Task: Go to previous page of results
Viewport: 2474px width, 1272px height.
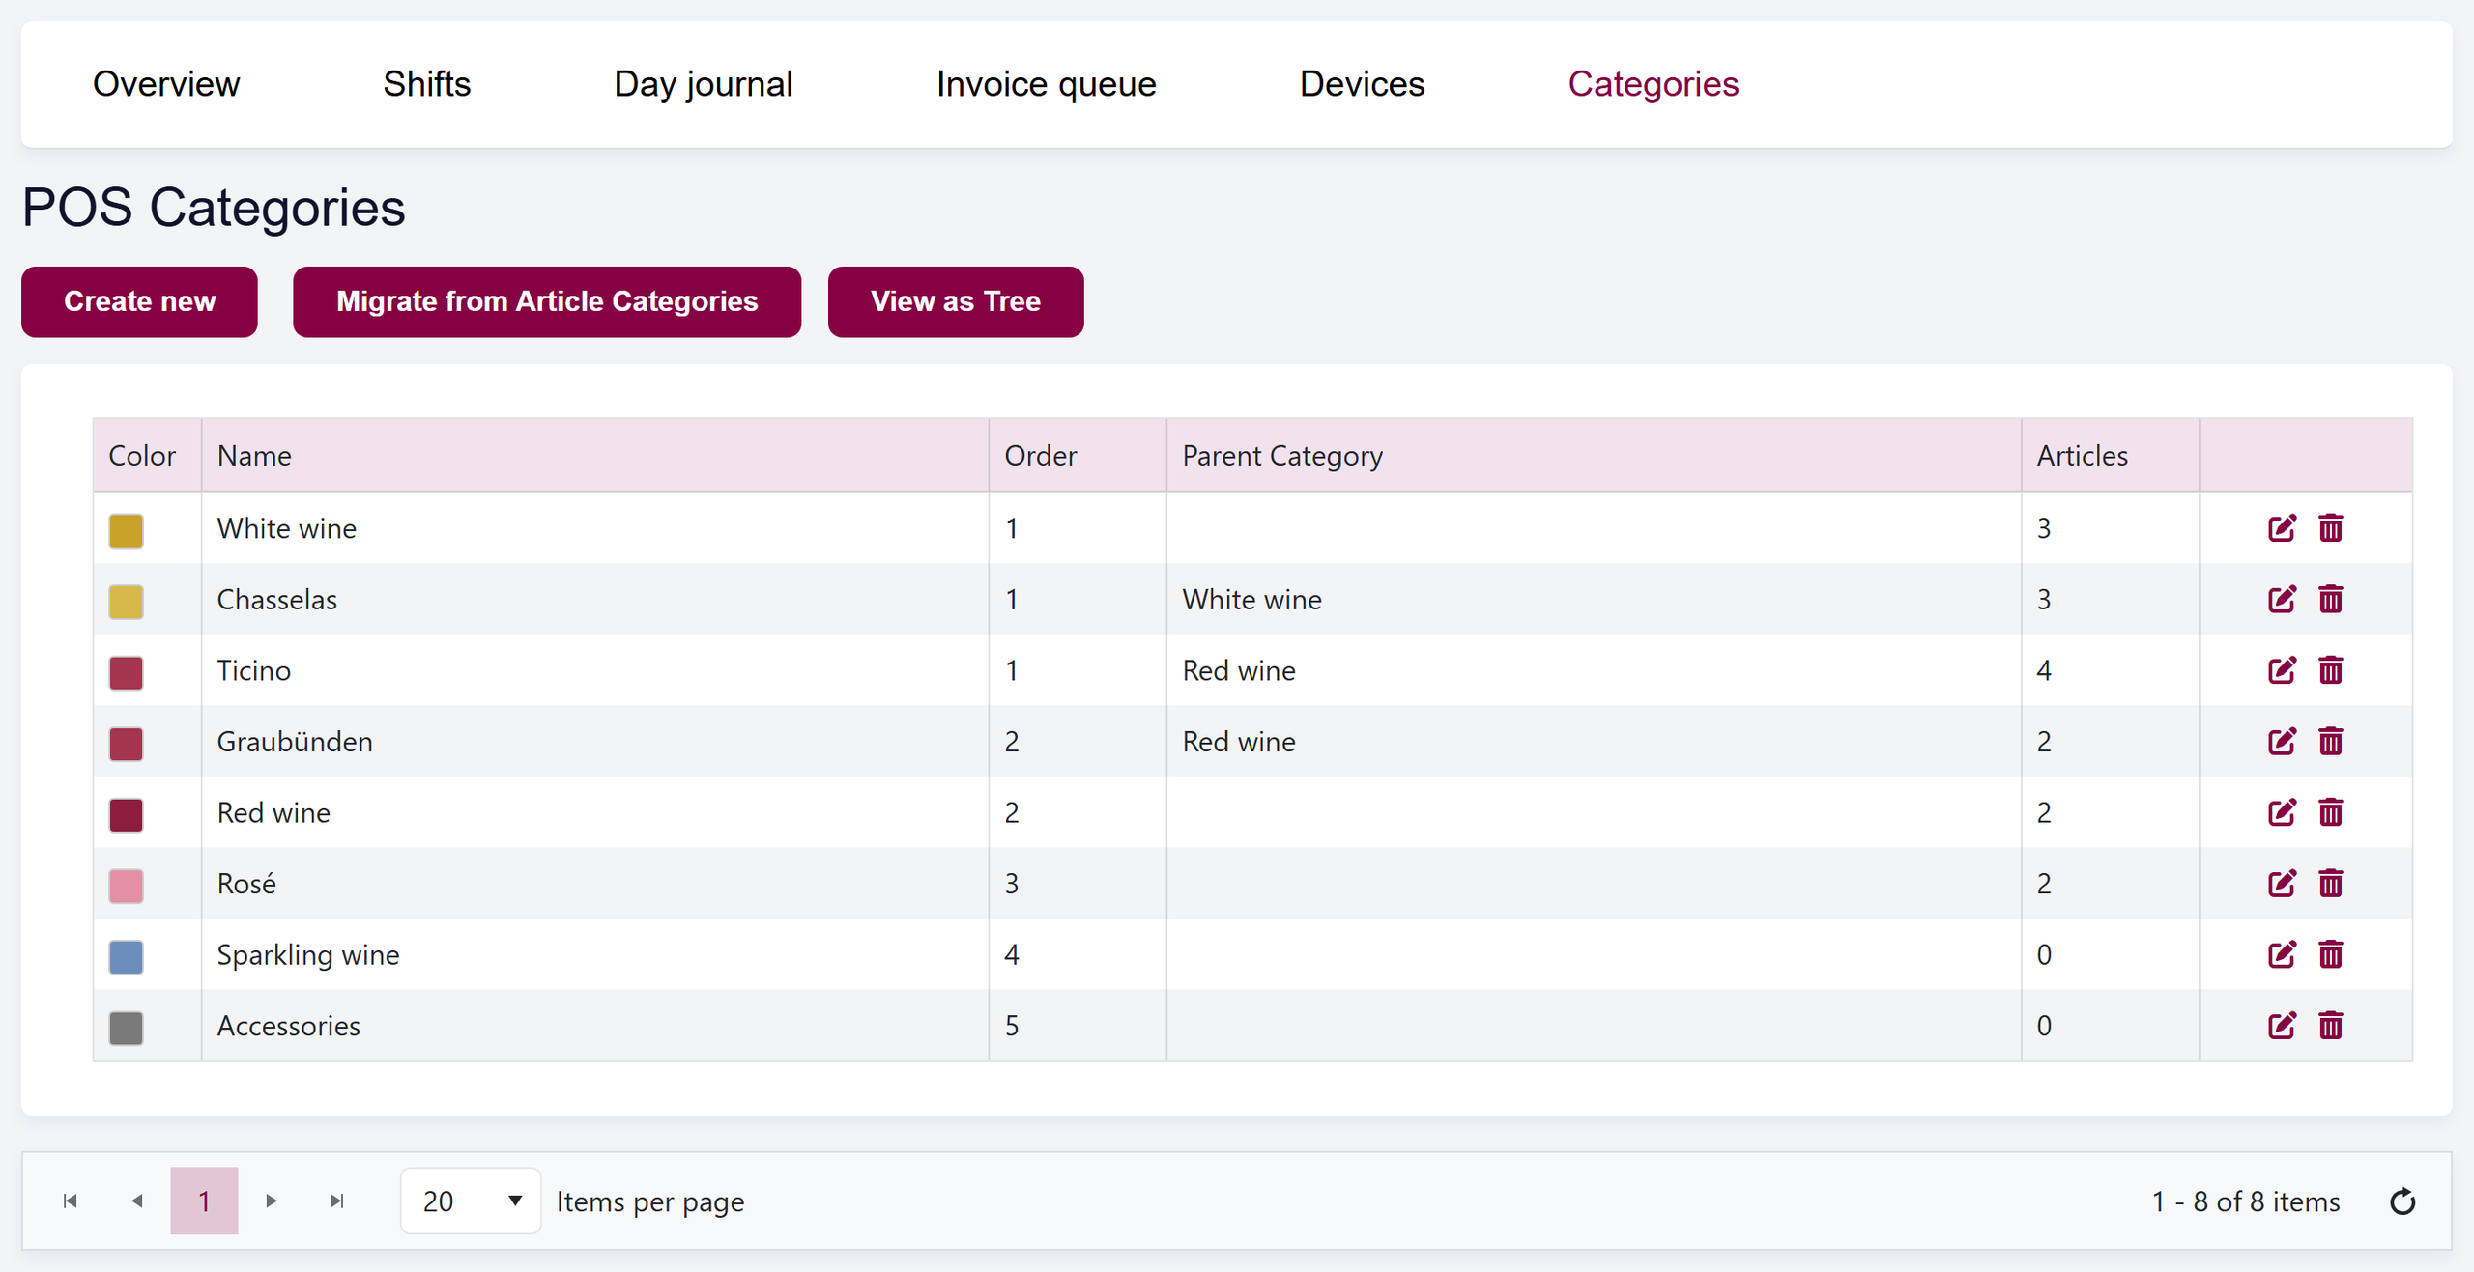Action: pyautogui.click(x=137, y=1201)
